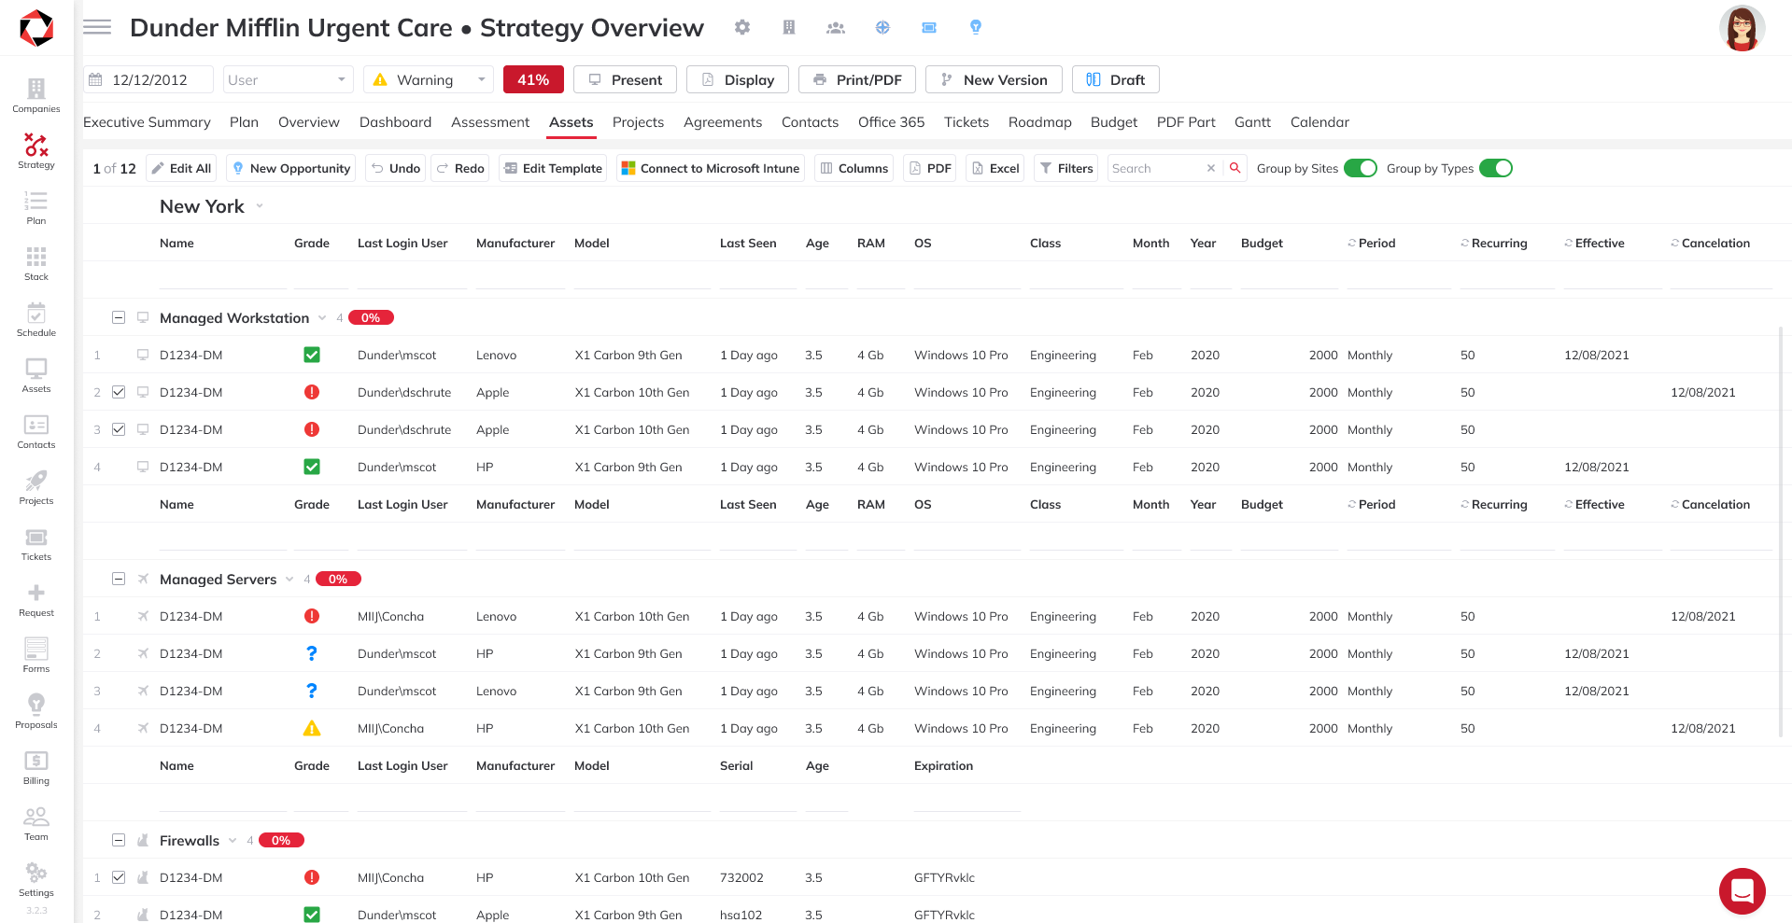
Task: Expand the New York site chevron
Action: pyautogui.click(x=260, y=206)
